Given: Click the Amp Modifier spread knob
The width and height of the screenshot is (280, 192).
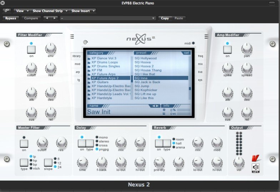Looking at the screenshot, I should (246, 69).
